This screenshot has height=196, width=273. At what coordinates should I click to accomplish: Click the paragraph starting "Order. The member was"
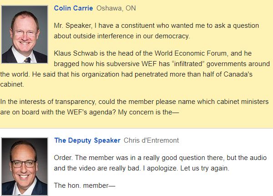click(160, 163)
